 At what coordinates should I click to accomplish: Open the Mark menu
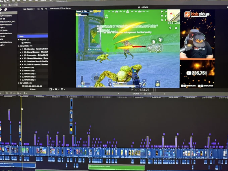[x=31, y=1]
